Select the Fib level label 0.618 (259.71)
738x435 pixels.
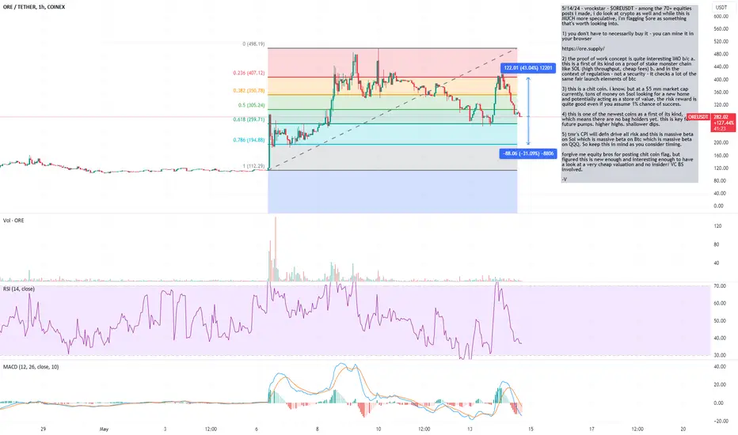tap(249, 120)
